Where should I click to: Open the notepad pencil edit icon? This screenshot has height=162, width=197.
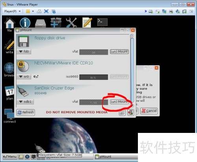pyautogui.click(x=87, y=22)
